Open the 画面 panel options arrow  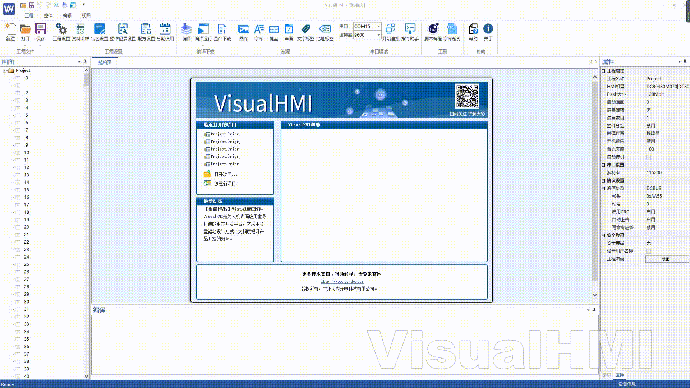[x=79, y=61]
